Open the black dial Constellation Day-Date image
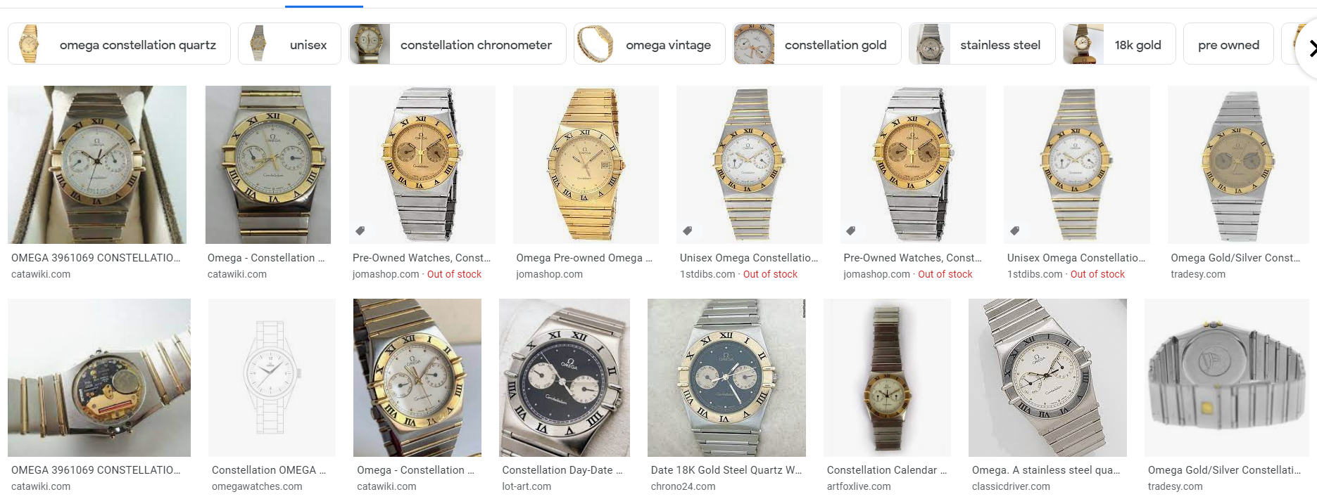The image size is (1317, 499). tap(564, 377)
